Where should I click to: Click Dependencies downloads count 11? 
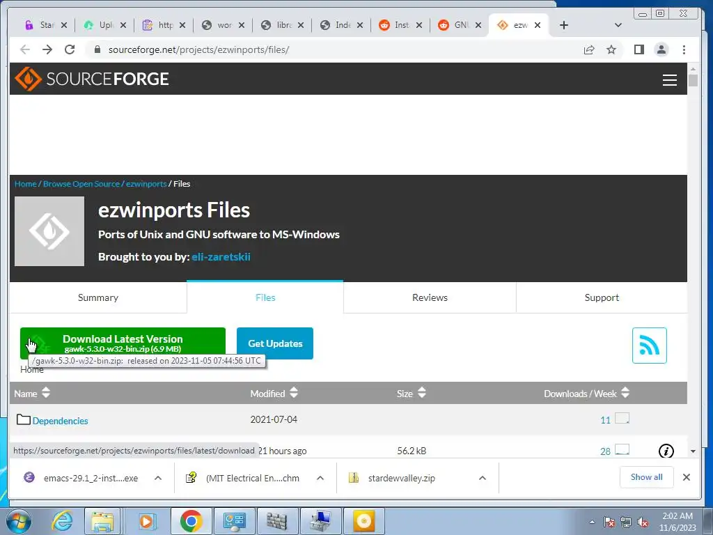[605, 420]
